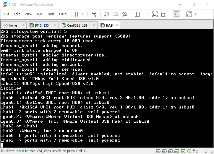Image resolution: width=214 pixels, height=154 pixels.
Task: Enter full screen mode
Action: tap(155, 14)
